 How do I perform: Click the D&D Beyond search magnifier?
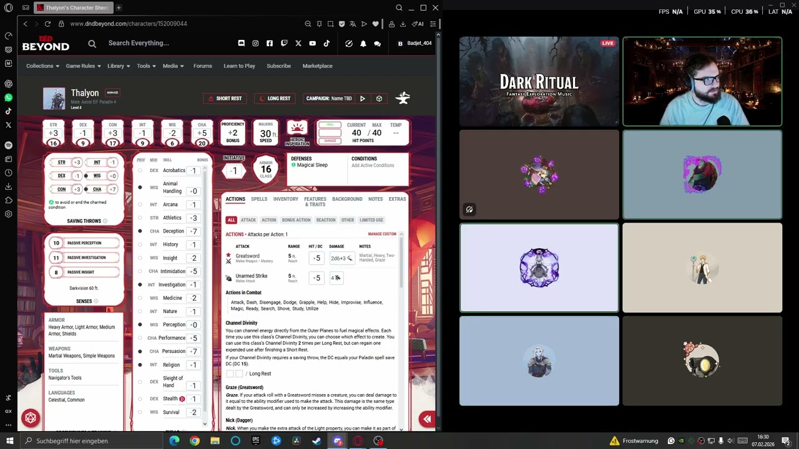[x=92, y=44]
